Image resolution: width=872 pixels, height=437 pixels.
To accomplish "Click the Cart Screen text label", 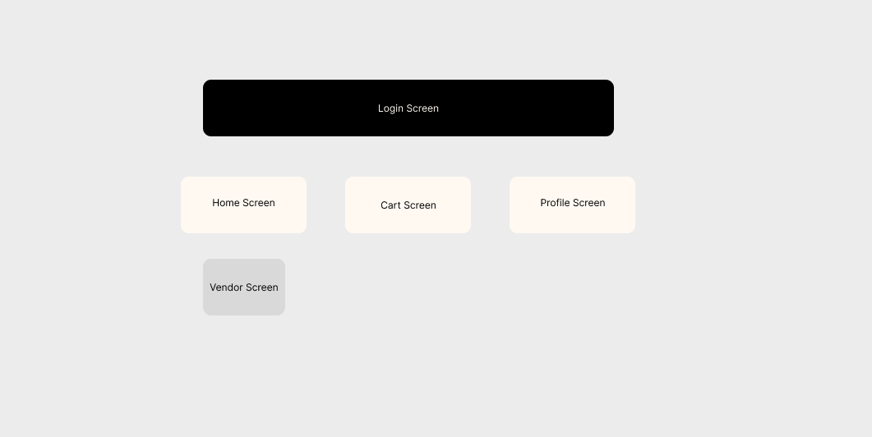I will (x=408, y=205).
